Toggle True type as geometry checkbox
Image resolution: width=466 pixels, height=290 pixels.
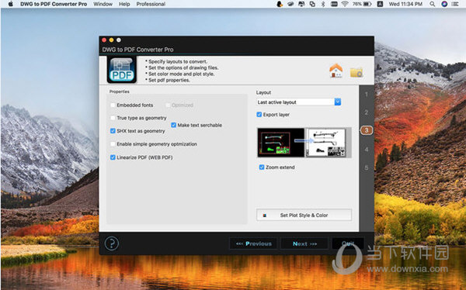pyautogui.click(x=113, y=118)
